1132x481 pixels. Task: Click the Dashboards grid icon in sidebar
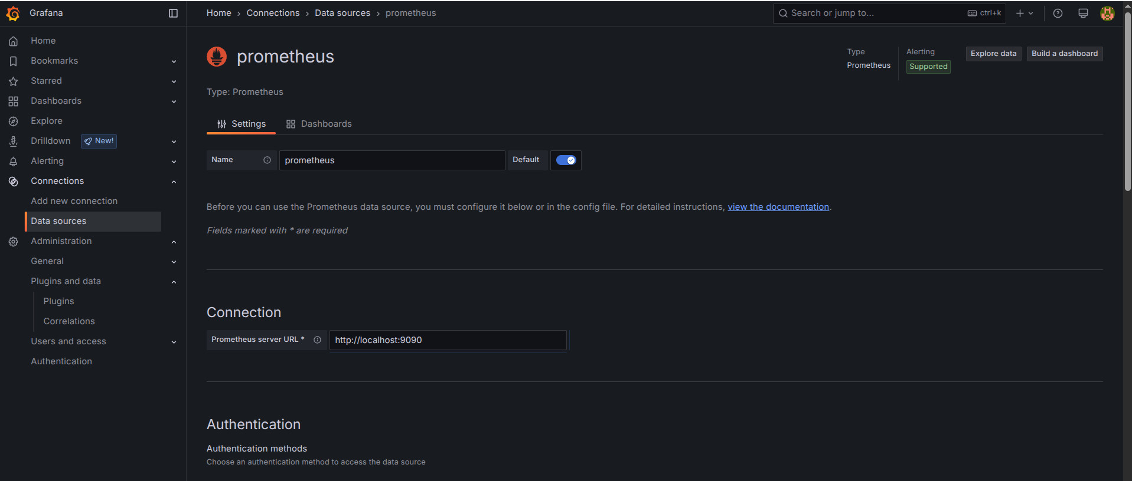coord(13,101)
